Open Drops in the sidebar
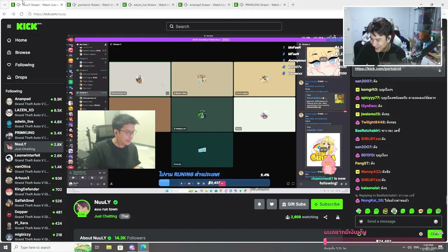The image size is (448, 252). tap(21, 77)
